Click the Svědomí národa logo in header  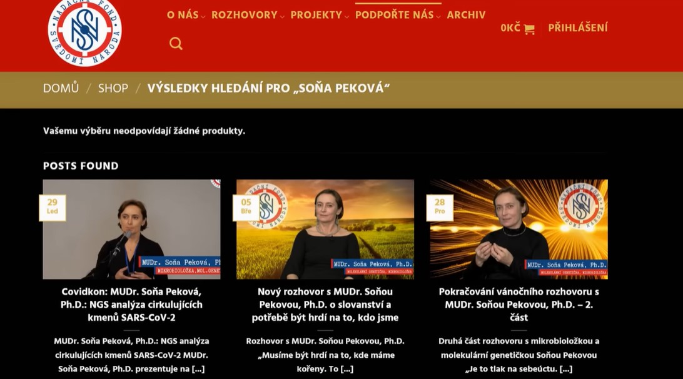[x=84, y=31]
